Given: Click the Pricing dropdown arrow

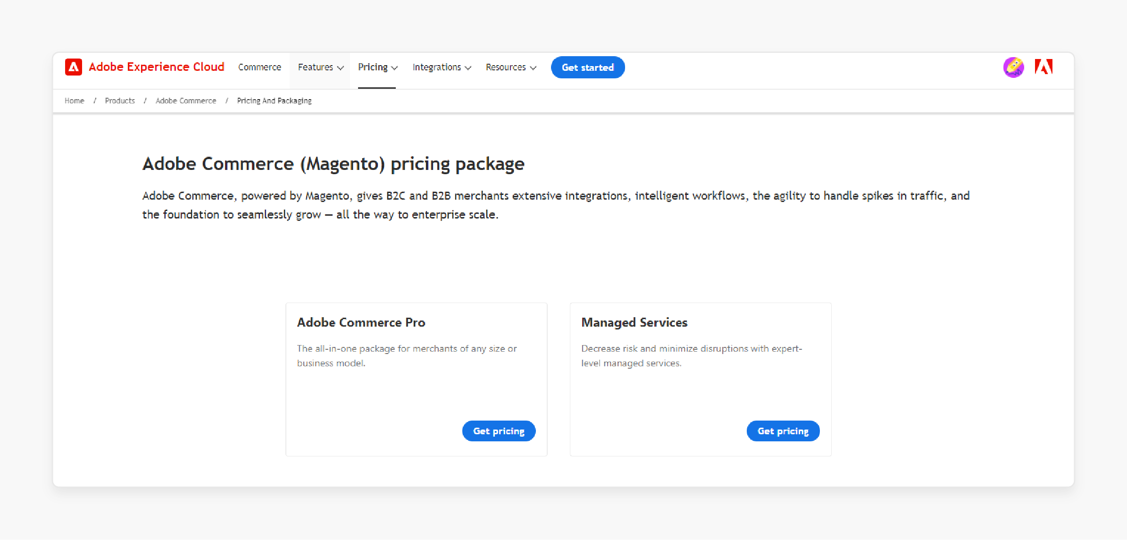Looking at the screenshot, I should point(394,67).
